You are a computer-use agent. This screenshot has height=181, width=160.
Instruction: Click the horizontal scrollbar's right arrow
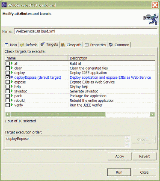152,114
